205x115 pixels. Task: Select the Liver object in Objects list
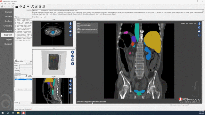(23, 27)
